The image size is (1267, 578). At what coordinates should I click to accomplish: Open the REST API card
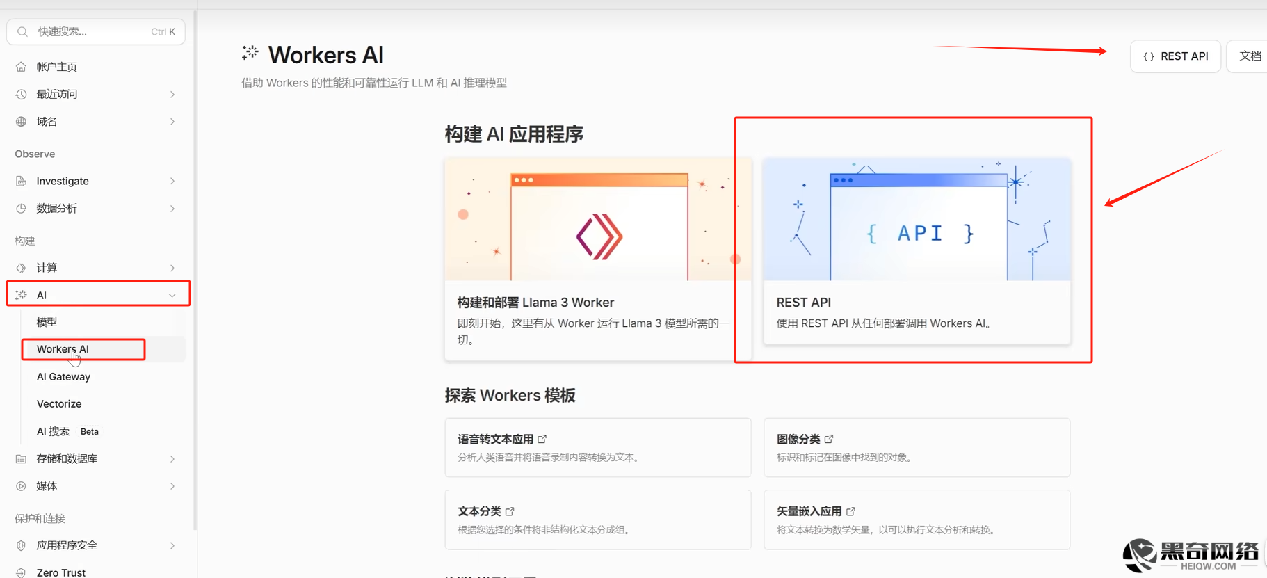click(917, 250)
